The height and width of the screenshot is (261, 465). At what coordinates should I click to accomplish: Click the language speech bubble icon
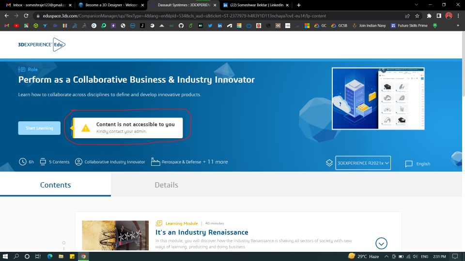(409, 164)
